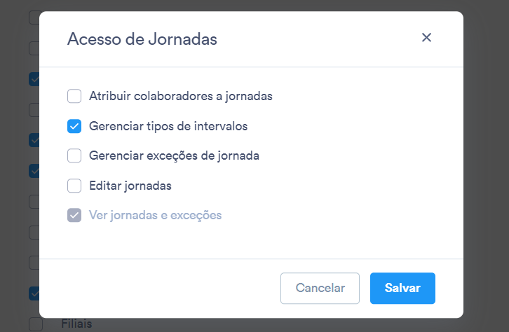Image resolution: width=509 pixels, height=332 pixels.
Task: Click the white checkmark inside the blue checkbox
Action: [x=74, y=126]
